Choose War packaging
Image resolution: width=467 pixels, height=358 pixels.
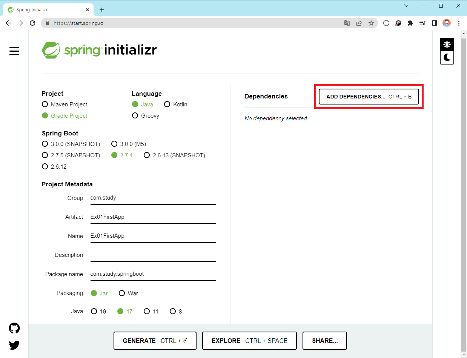(x=129, y=293)
